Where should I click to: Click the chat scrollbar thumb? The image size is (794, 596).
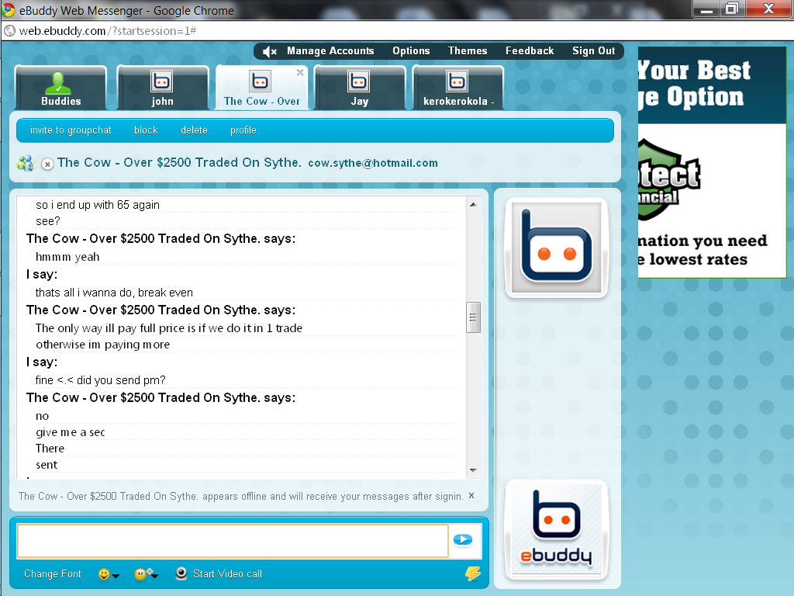pyautogui.click(x=473, y=317)
